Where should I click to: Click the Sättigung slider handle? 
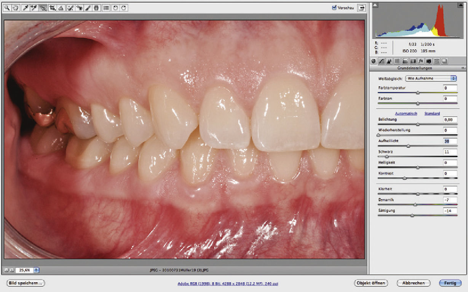tap(412, 215)
